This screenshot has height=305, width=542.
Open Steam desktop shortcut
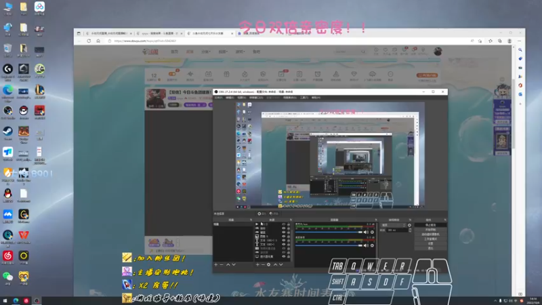click(x=7, y=133)
